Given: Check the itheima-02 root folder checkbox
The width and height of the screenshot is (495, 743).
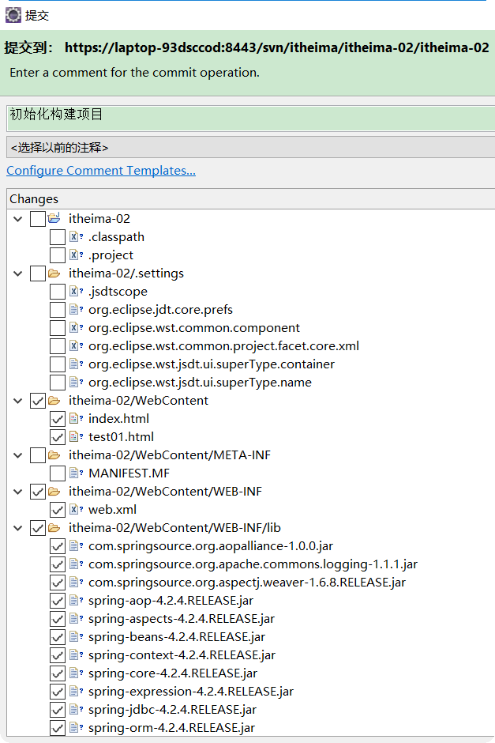Looking at the screenshot, I should [37, 219].
